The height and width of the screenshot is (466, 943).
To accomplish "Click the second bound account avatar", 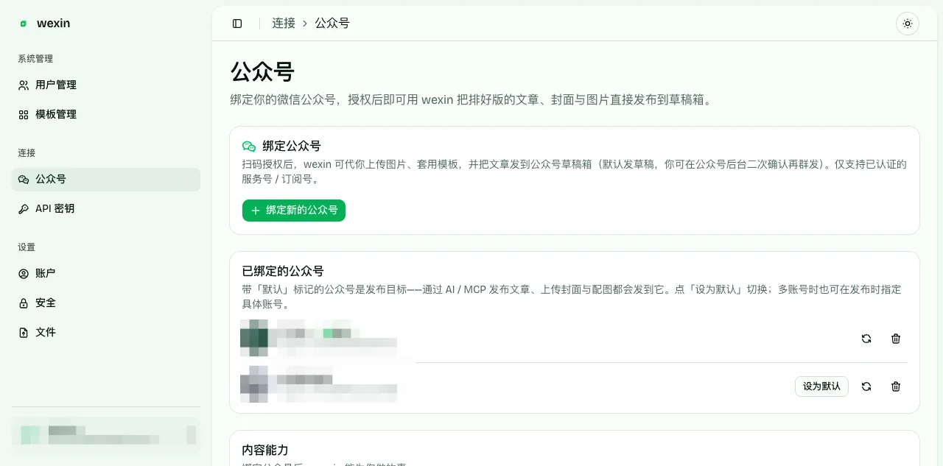I will click(x=254, y=384).
